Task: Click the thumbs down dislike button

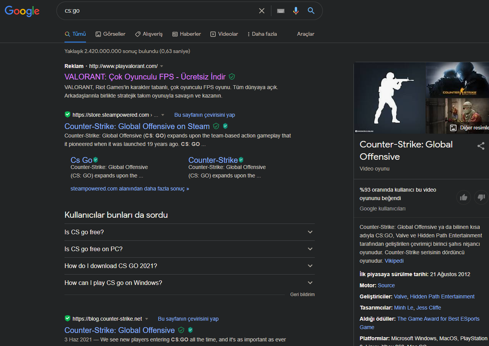Action: coord(481,197)
